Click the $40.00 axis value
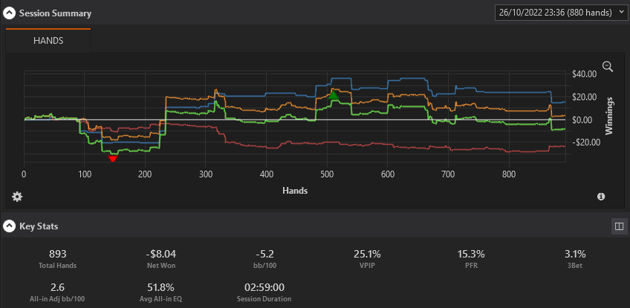The height and width of the screenshot is (308, 630). click(x=584, y=74)
